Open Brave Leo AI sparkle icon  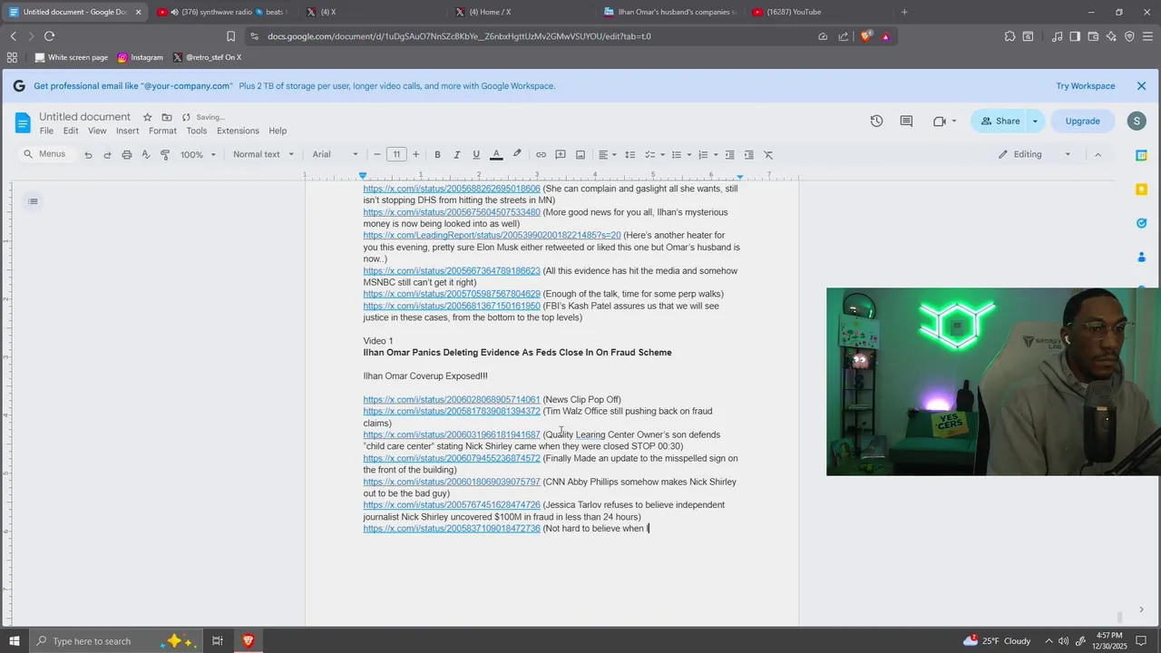tap(1112, 36)
